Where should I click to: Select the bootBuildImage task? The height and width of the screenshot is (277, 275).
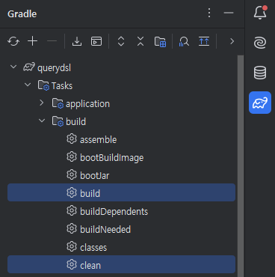(x=121, y=157)
